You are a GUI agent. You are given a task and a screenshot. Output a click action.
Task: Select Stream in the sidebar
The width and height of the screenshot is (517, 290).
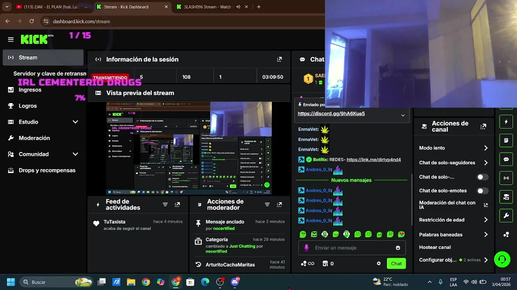43,58
